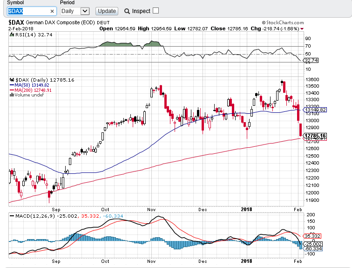Click the 2018 label on the price chart axis
352x268 pixels.
pyautogui.click(x=246, y=209)
